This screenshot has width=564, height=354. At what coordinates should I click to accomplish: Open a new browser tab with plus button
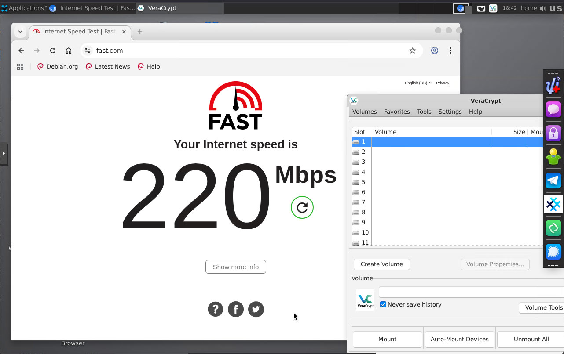(x=140, y=32)
